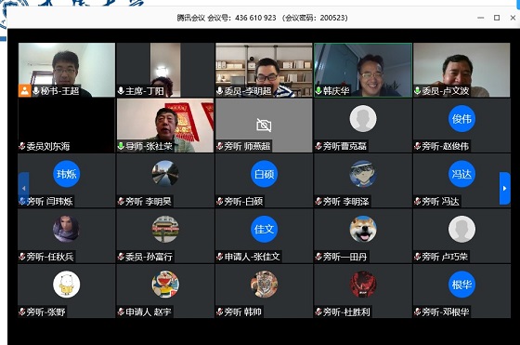Click the microphone icon of 秘书-王超
520x345 pixels.
click(x=36, y=90)
